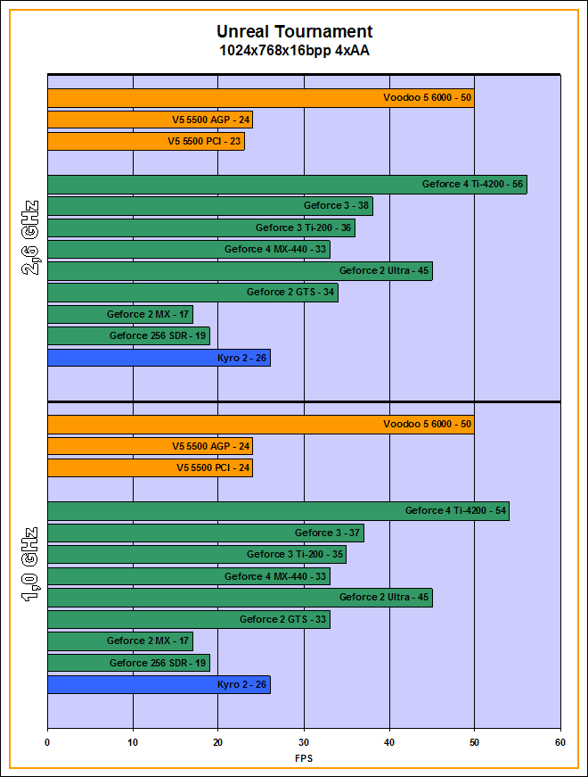Click the Geforce 3 - 38 bar
The image size is (588, 777).
point(209,206)
